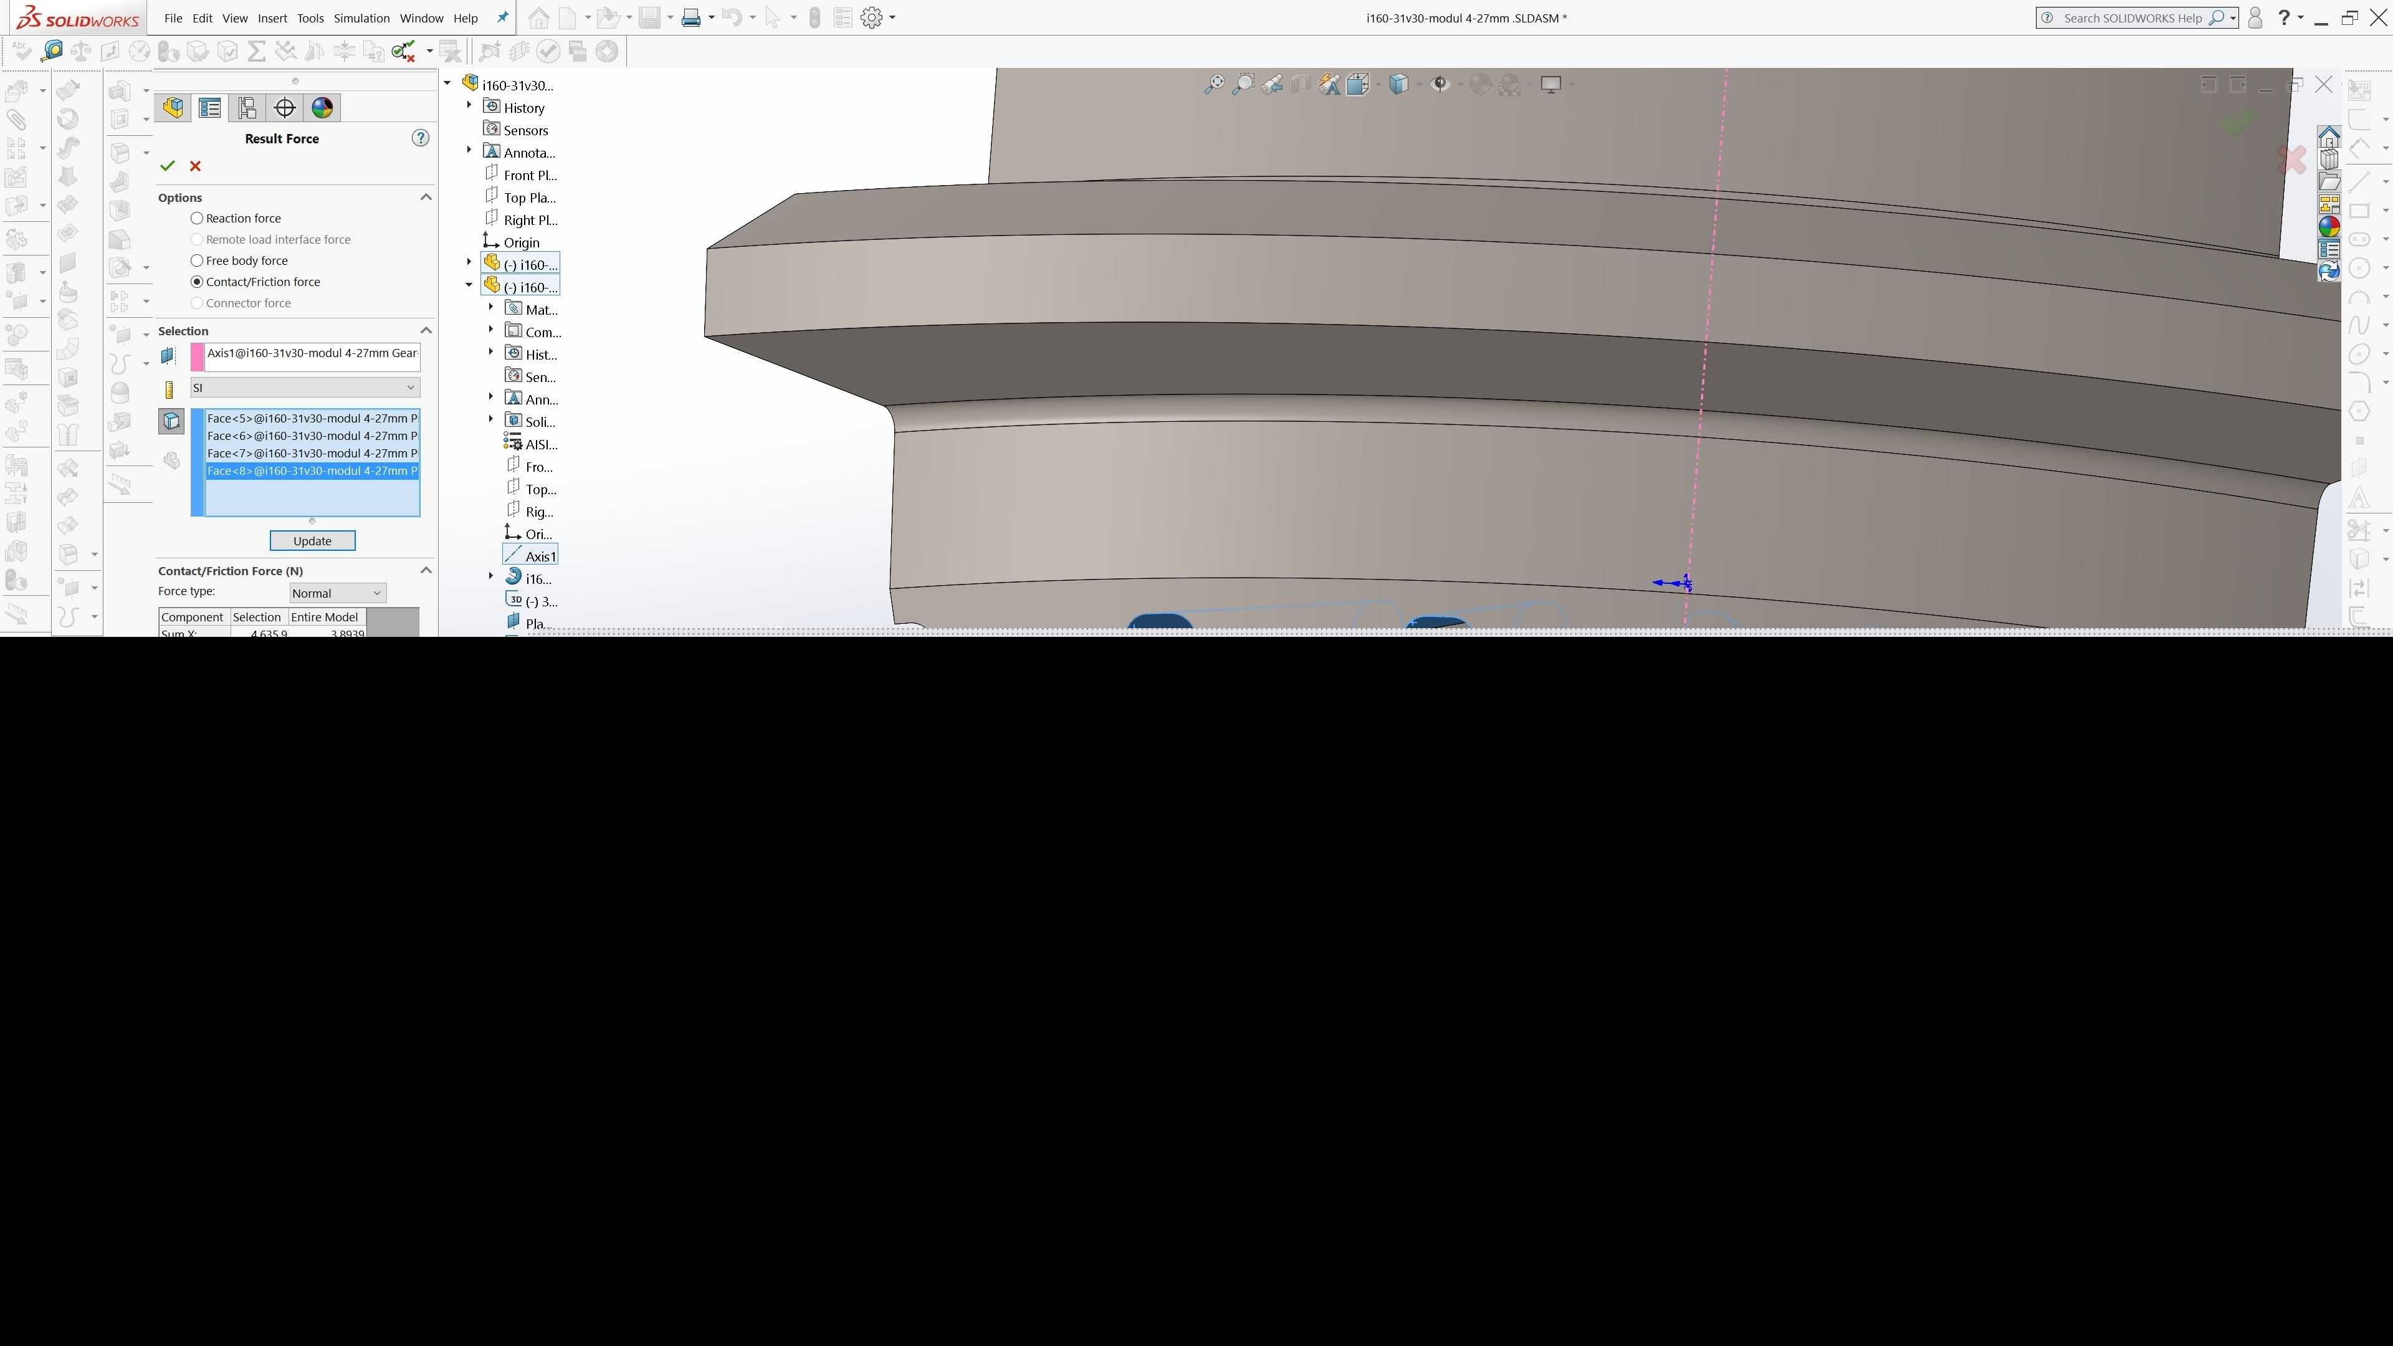Open the Window menu
This screenshot has width=2393, height=1346.
[x=422, y=17]
